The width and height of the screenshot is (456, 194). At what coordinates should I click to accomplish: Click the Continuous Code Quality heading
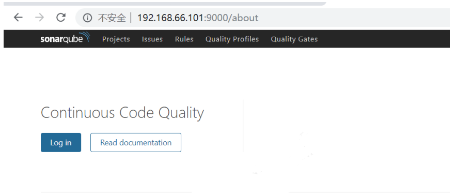122,113
